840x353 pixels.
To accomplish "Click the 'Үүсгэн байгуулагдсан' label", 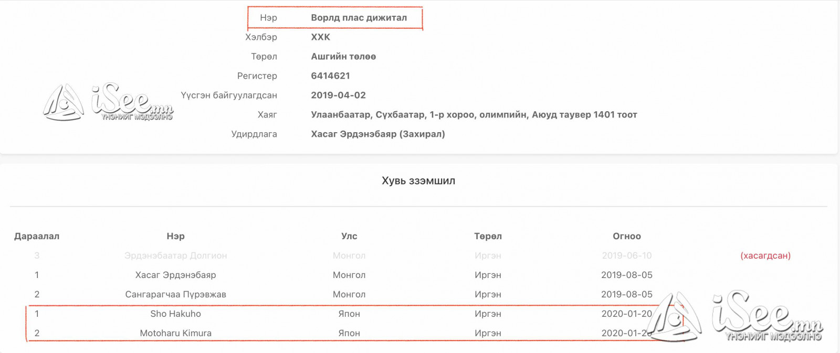I will 229,95.
